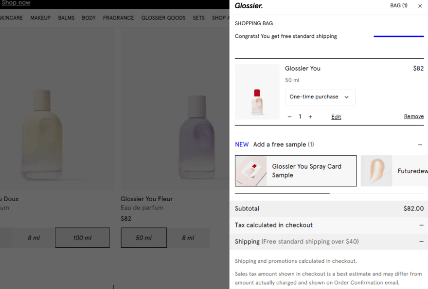Open the GLOSSIER GOODS menu item

(163, 17)
